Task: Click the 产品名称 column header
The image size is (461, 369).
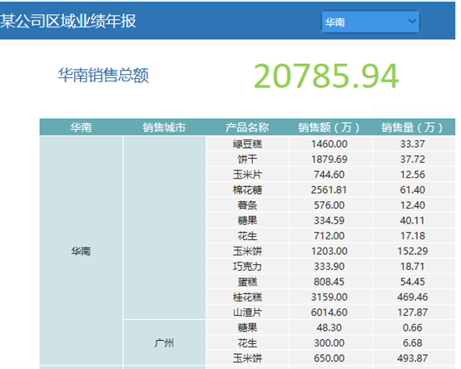Action: tap(247, 127)
